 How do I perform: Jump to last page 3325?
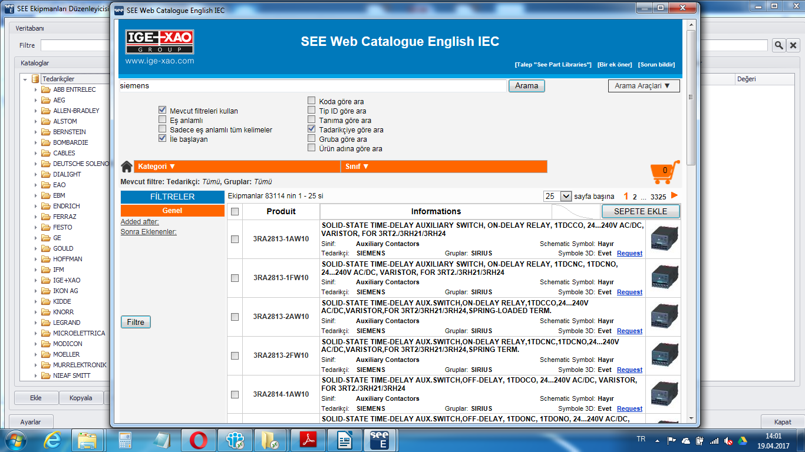(658, 197)
